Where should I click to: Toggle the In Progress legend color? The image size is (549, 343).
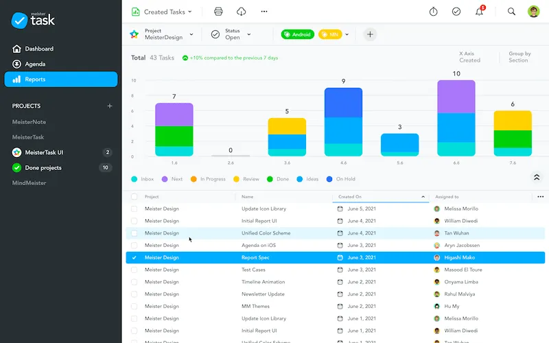(194, 179)
